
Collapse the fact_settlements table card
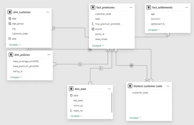[154, 30]
